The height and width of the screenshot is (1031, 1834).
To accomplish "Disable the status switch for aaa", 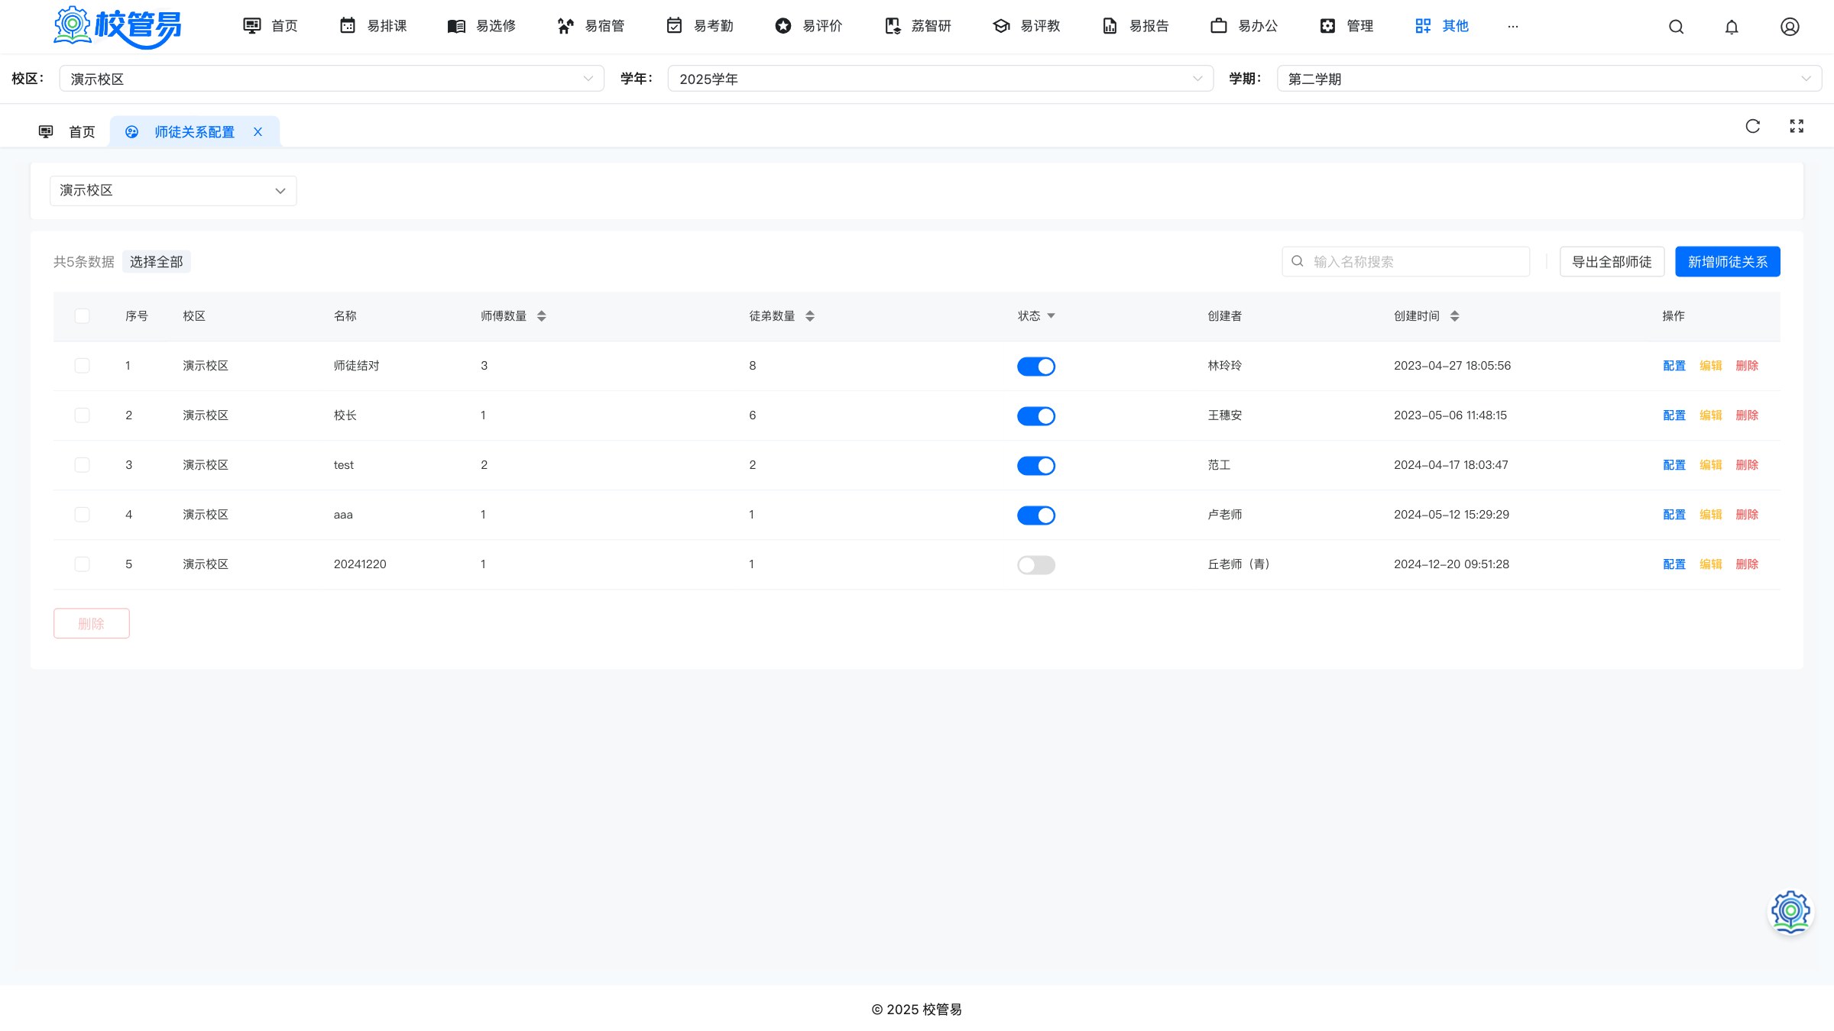I will click(x=1035, y=515).
